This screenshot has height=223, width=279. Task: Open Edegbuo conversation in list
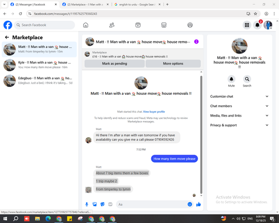point(39,81)
